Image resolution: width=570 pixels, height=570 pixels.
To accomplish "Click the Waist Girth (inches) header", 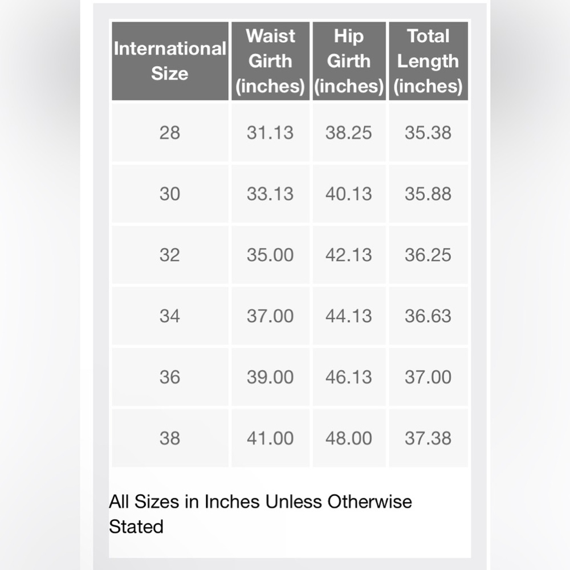I will tap(270, 61).
